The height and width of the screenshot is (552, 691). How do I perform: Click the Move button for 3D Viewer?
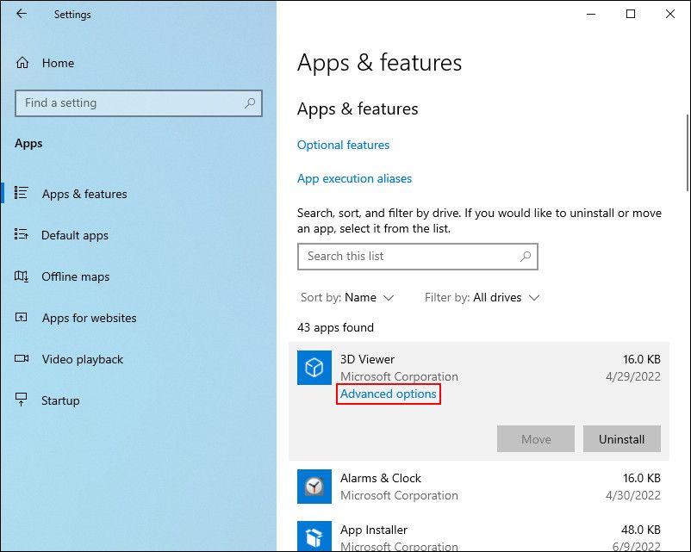click(536, 439)
